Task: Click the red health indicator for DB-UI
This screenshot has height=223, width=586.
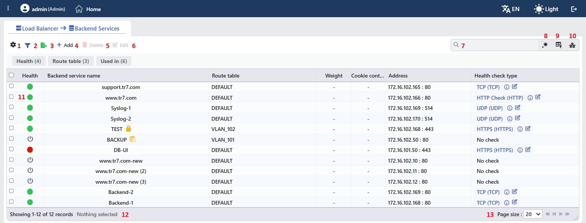Action: point(30,150)
